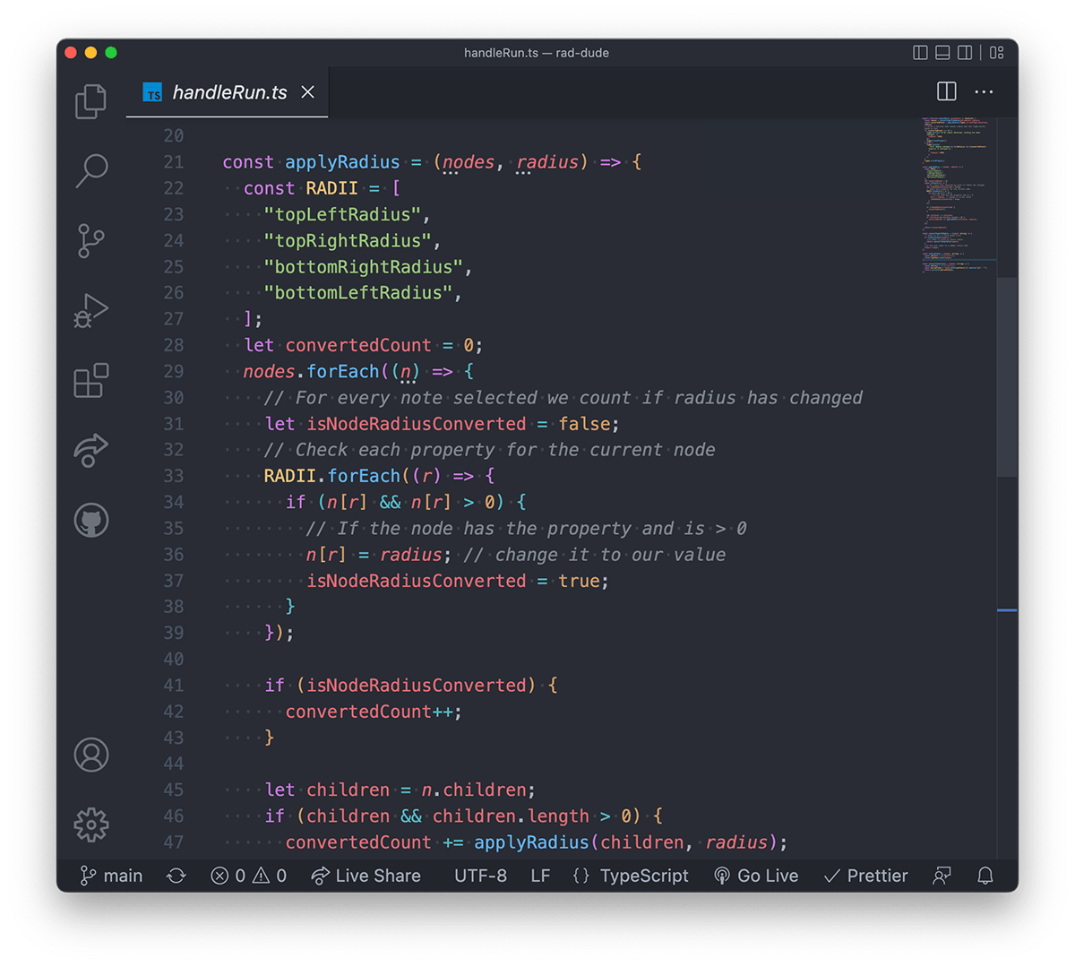Click the feedback icon in status bar
The width and height of the screenshot is (1075, 967).
tap(942, 876)
